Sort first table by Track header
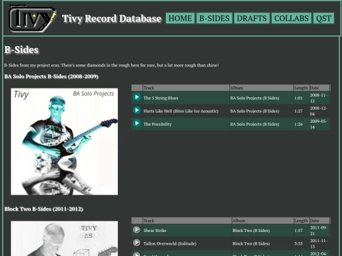Screen dimensions: 342x256 (186, 88)
